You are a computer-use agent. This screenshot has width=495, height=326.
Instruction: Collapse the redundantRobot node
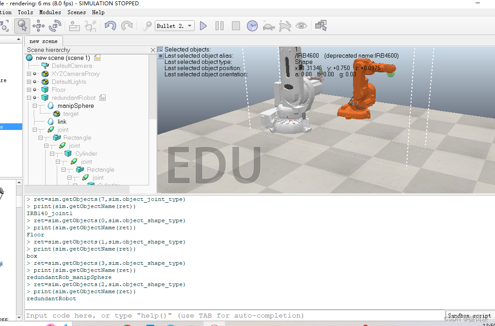[29, 98]
